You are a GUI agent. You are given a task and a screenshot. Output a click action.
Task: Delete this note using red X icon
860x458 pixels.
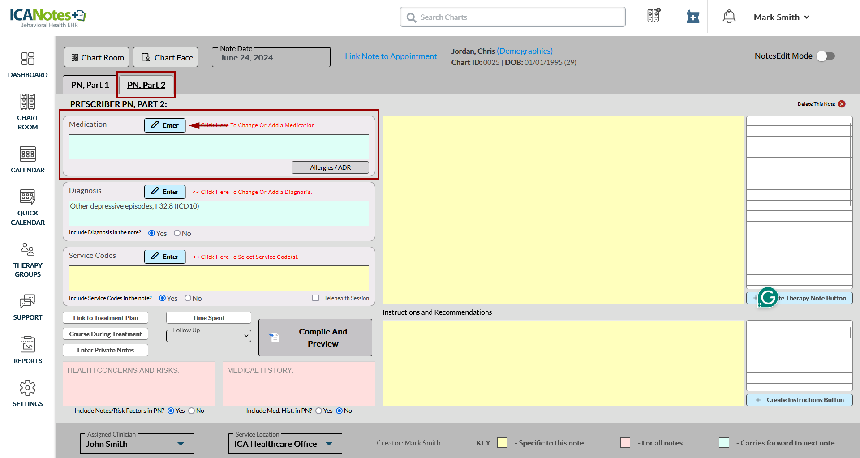(x=842, y=104)
